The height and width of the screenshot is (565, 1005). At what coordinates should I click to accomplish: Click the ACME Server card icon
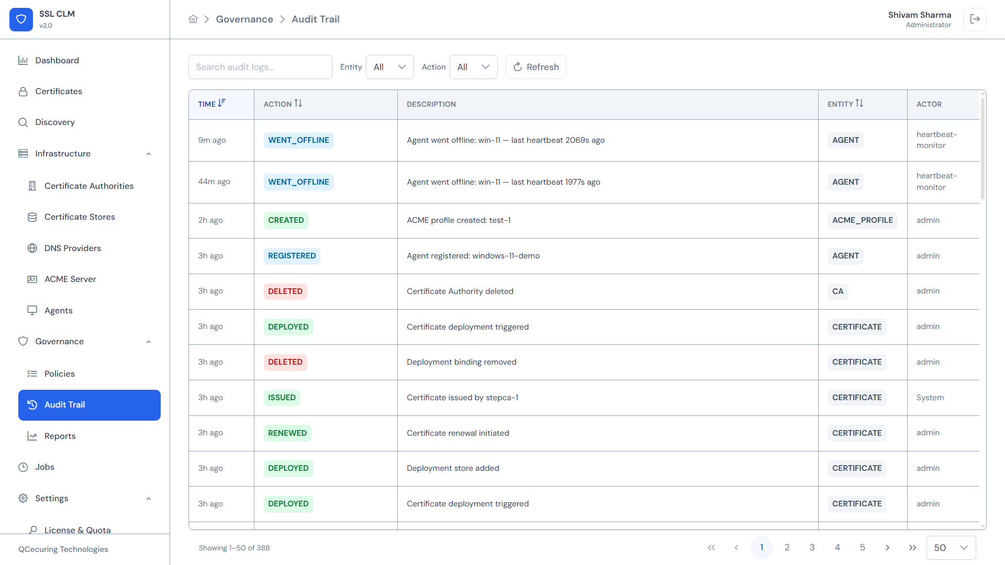[32, 279]
